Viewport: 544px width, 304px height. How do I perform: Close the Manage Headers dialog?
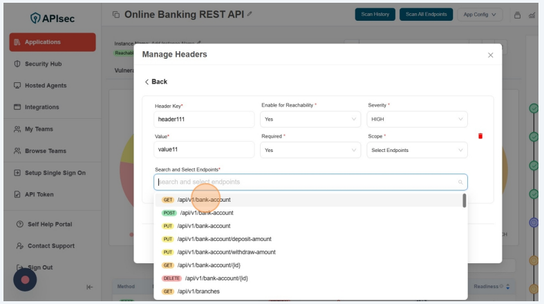pyautogui.click(x=491, y=55)
